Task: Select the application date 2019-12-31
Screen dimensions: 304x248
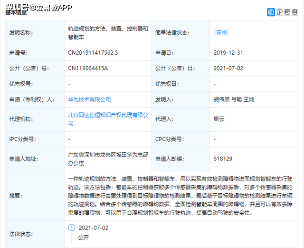Action: point(228,53)
